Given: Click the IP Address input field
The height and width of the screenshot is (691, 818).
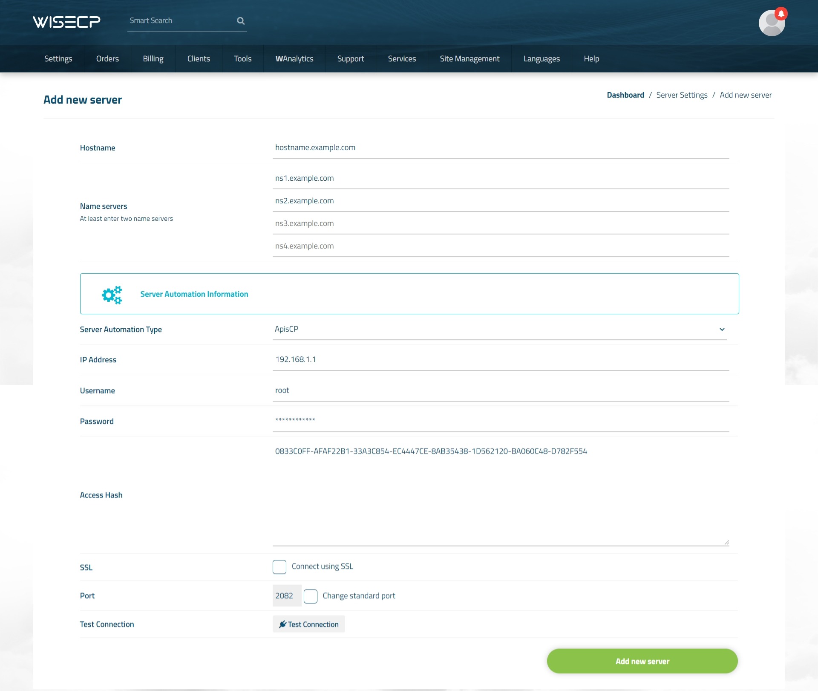Looking at the screenshot, I should click(x=501, y=360).
